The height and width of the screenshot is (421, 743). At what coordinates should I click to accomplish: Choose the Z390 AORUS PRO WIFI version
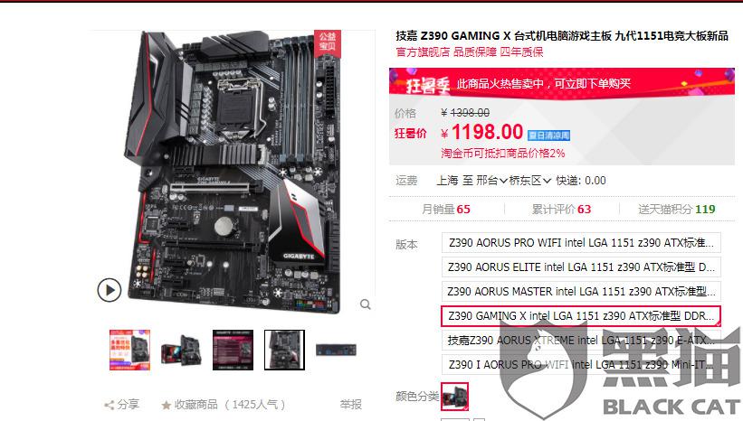[581, 243]
